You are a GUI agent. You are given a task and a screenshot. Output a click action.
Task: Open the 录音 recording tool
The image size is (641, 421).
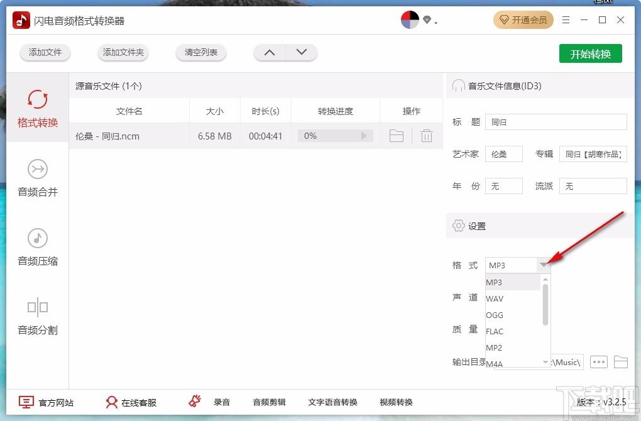(222, 402)
